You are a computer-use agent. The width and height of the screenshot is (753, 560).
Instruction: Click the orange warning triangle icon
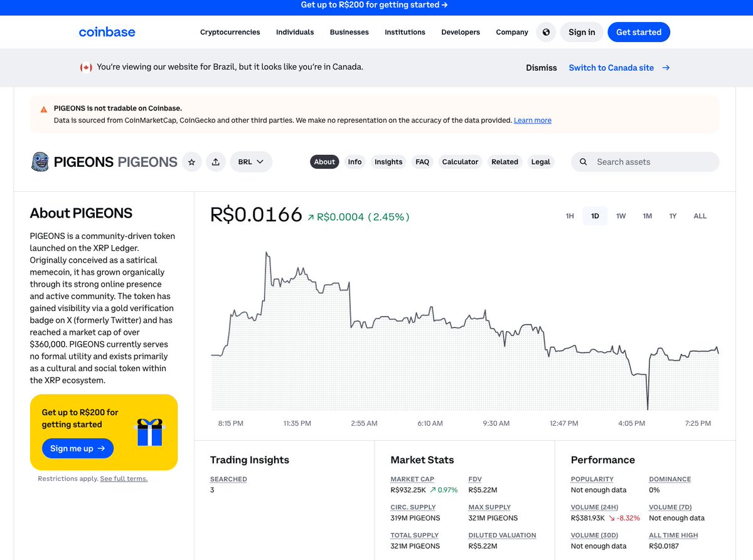[x=43, y=109]
